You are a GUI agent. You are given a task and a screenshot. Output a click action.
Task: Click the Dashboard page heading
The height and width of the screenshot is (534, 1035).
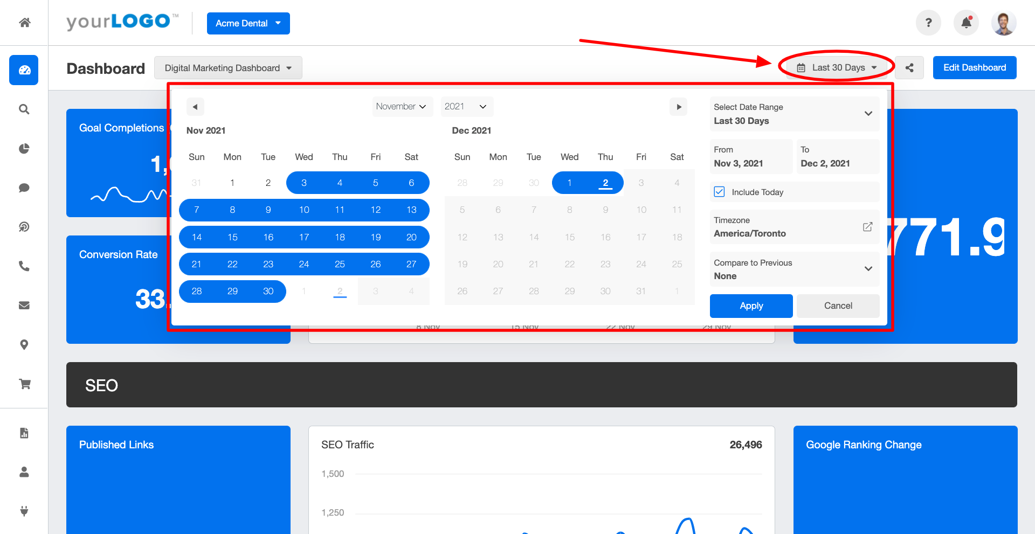(x=106, y=68)
